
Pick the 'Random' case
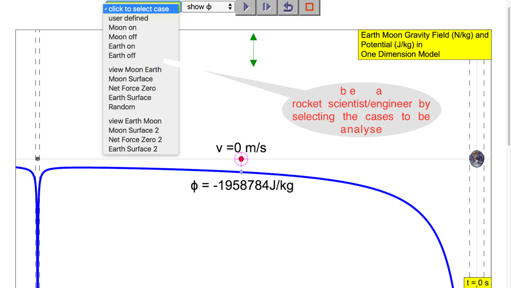click(141, 107)
